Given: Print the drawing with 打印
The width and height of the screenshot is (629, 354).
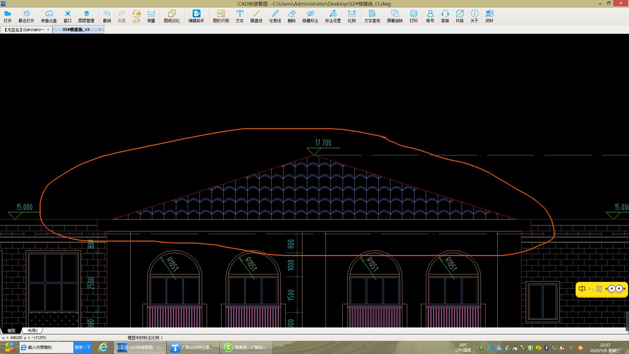Looking at the screenshot, I should (x=413, y=16).
